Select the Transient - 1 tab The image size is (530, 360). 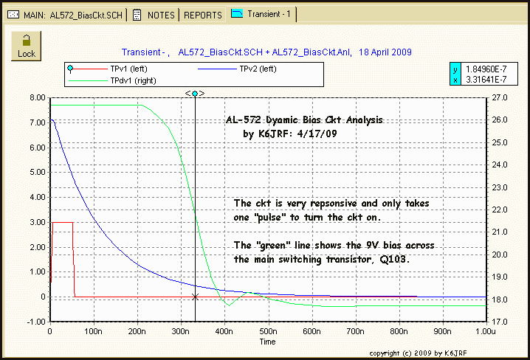tap(261, 14)
